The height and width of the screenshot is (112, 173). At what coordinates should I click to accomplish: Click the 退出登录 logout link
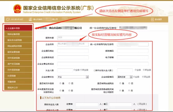point(158,20)
